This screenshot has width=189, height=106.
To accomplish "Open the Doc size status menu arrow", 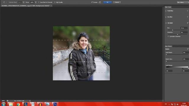I will pos(30,101).
